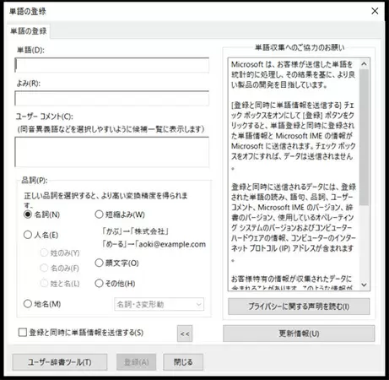Open ユーザー辞書ツール(T)

click(60, 362)
